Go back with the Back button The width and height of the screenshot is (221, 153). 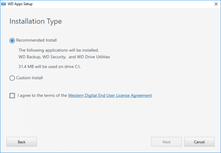tap(22, 142)
